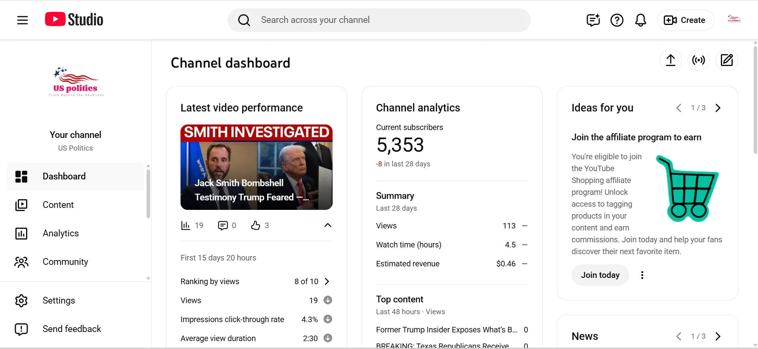Open the hamburger navigation menu
The image size is (758, 349).
click(23, 20)
